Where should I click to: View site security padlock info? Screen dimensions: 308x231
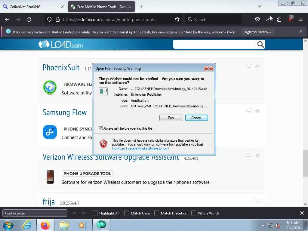point(57,20)
